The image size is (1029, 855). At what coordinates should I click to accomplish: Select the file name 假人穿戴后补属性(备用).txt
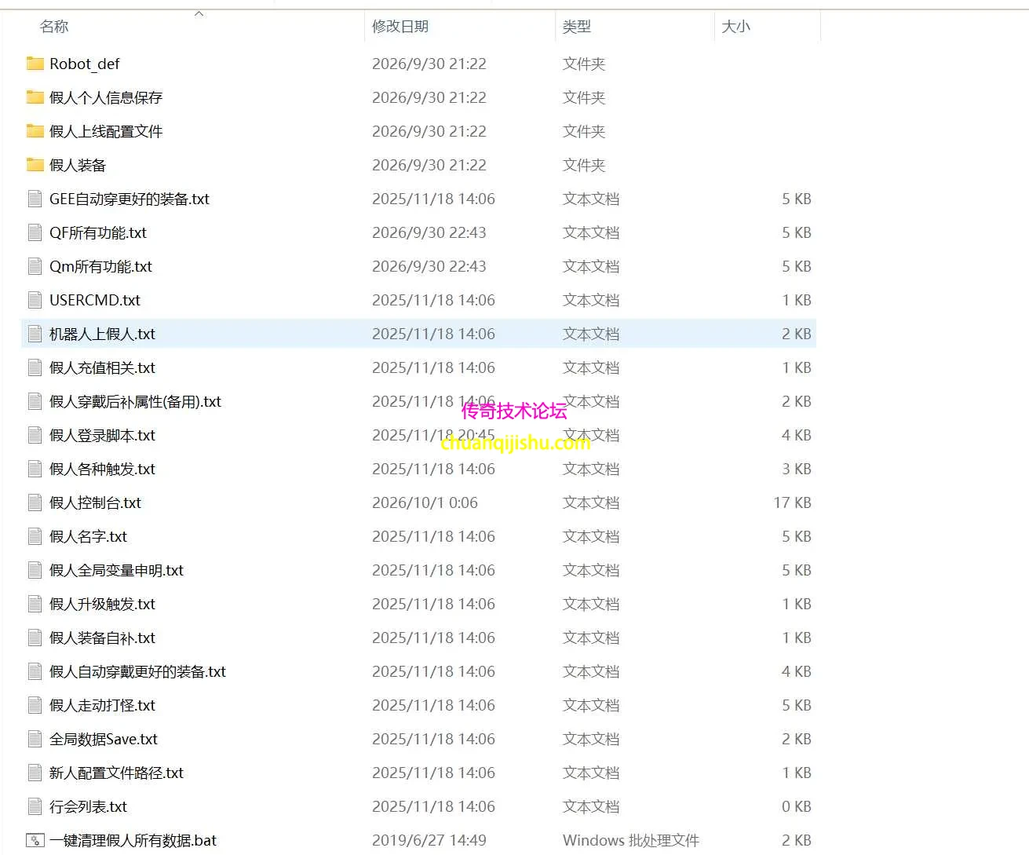coord(135,401)
